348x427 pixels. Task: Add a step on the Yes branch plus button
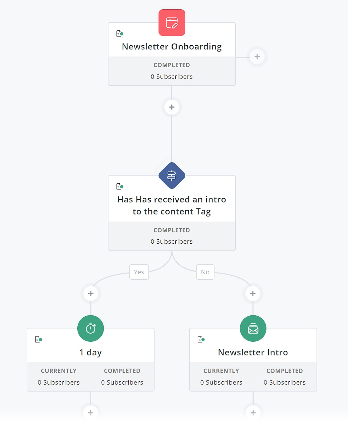pos(90,293)
